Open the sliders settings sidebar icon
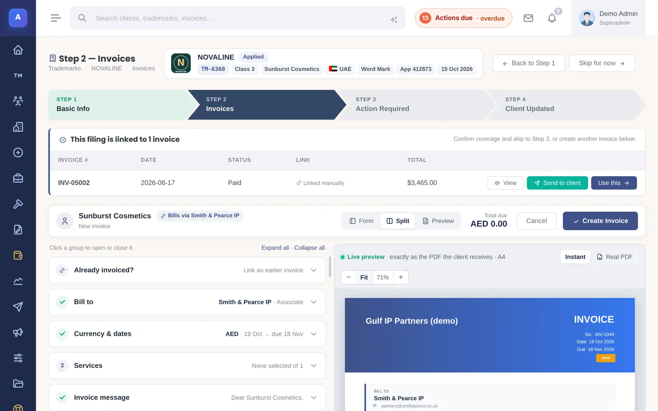The width and height of the screenshot is (658, 411). 18,358
